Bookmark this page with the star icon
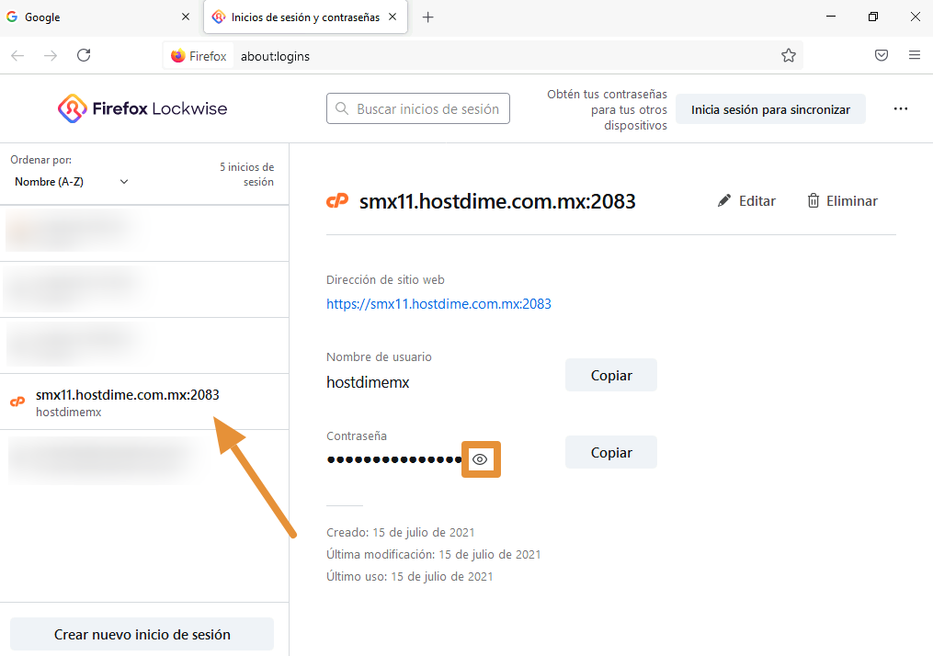Screen dimensions: 933x656 click(x=788, y=55)
